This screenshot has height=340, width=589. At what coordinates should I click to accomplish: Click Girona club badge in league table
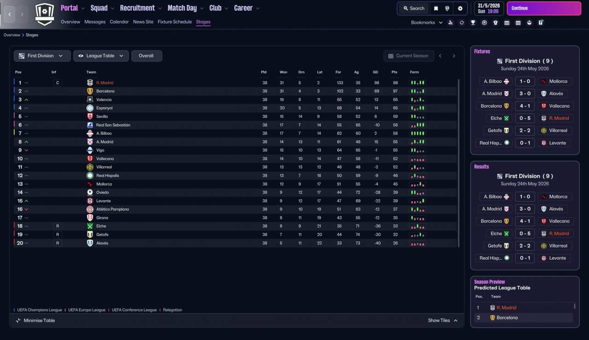[90, 218]
